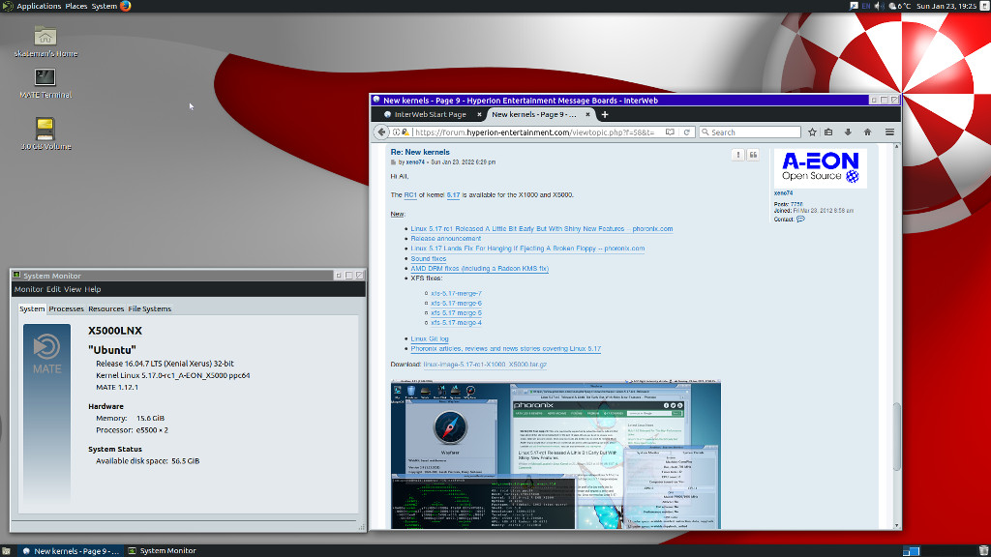This screenshot has height=557, width=991.
Task: Open the browser hamburger menu
Action: 889,132
